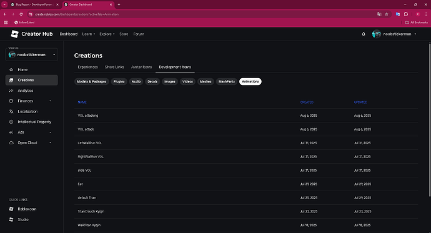Filter by Audio

click(x=136, y=82)
